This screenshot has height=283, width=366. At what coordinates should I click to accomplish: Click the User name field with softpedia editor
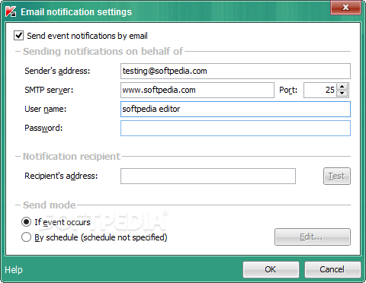[236, 109]
